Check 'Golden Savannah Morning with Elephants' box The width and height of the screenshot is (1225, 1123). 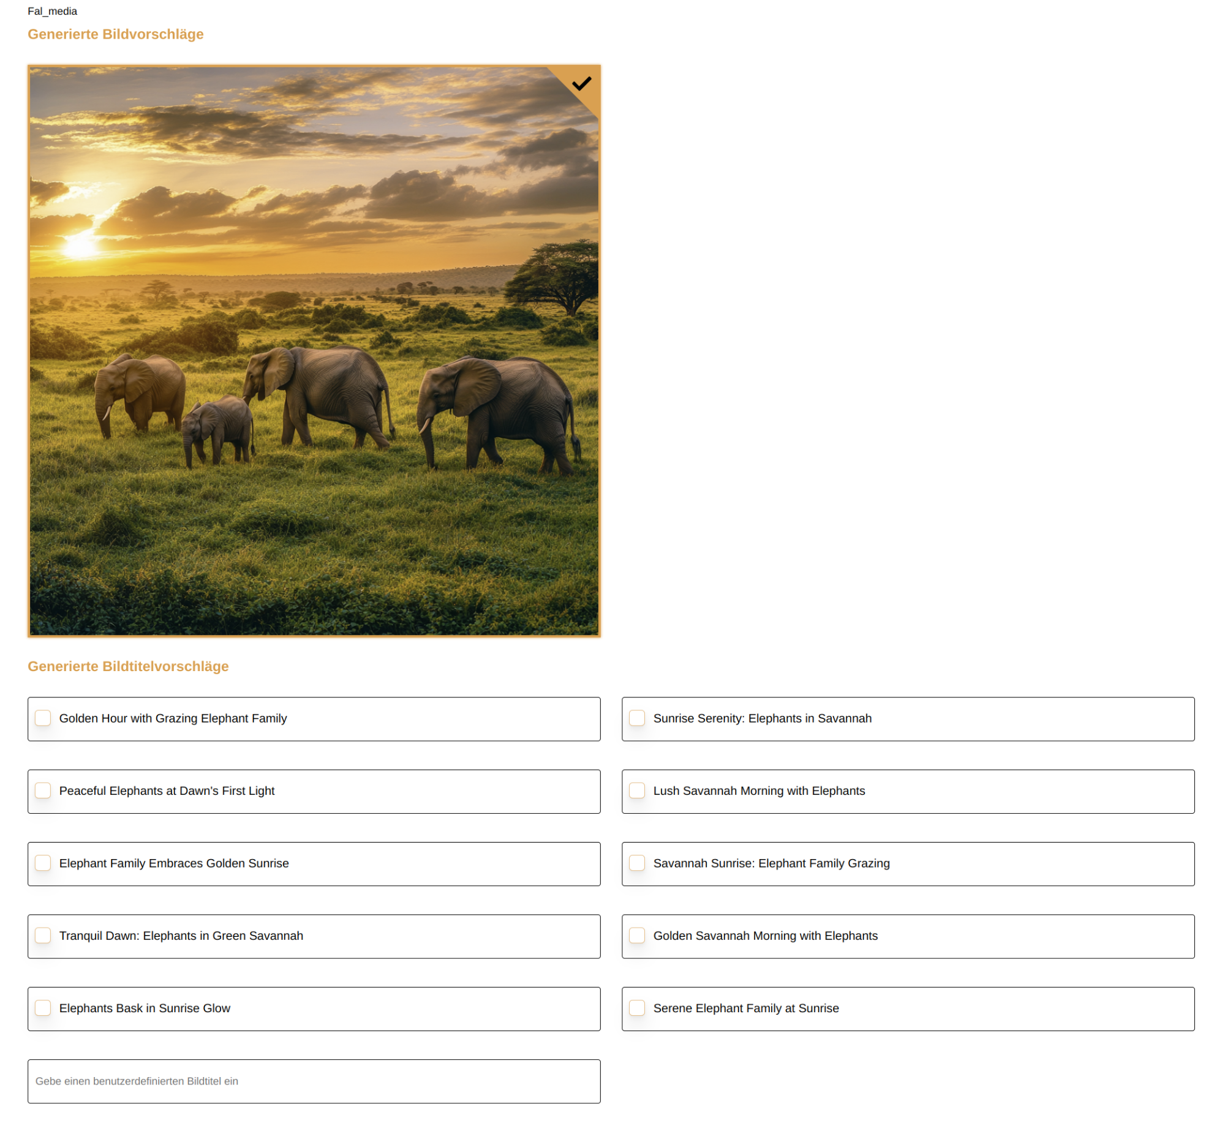637,936
